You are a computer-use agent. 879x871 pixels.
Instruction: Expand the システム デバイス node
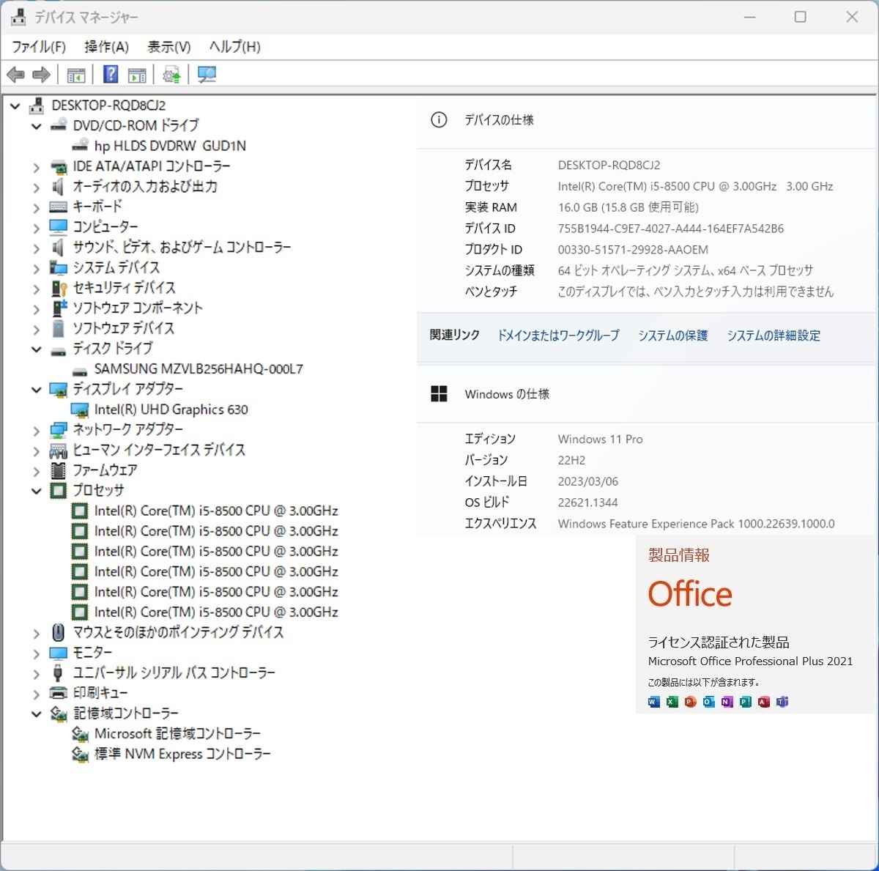coord(37,269)
